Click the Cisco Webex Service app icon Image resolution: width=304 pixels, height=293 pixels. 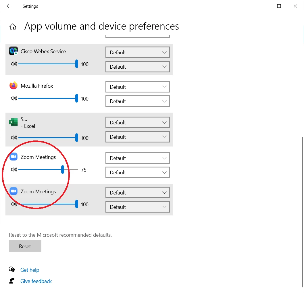click(x=14, y=51)
